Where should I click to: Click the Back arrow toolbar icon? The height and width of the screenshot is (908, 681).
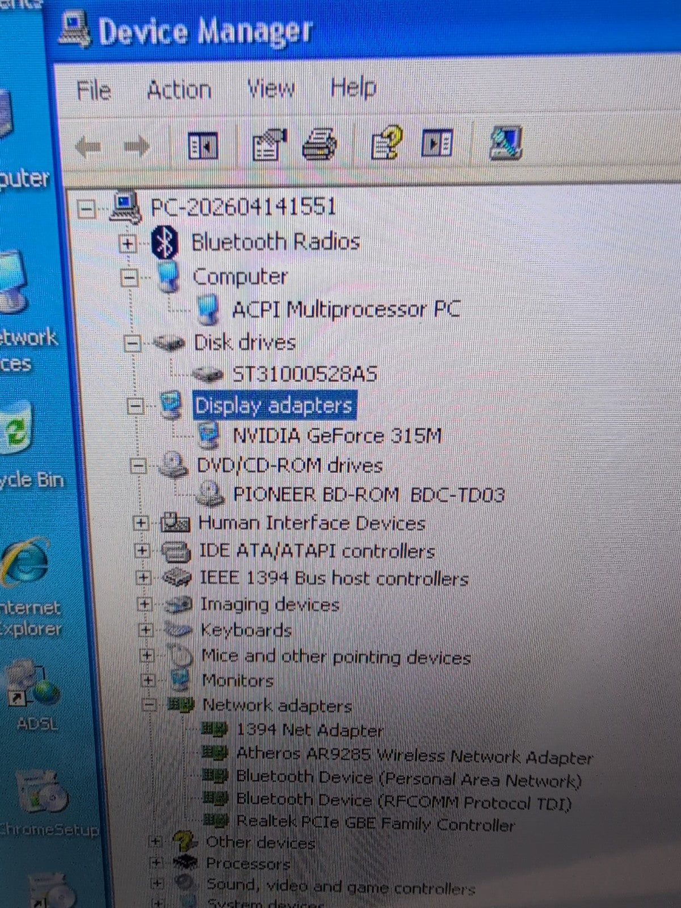click(x=88, y=147)
